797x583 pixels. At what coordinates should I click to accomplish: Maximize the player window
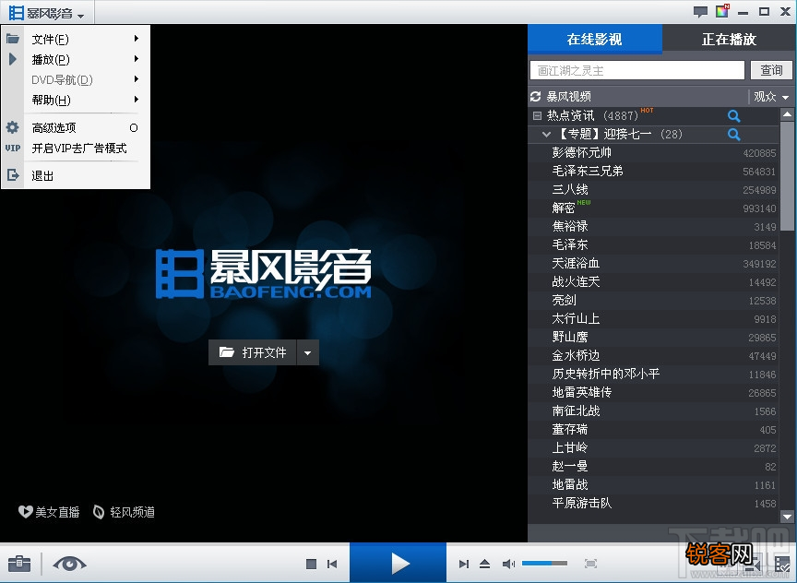pos(764,11)
